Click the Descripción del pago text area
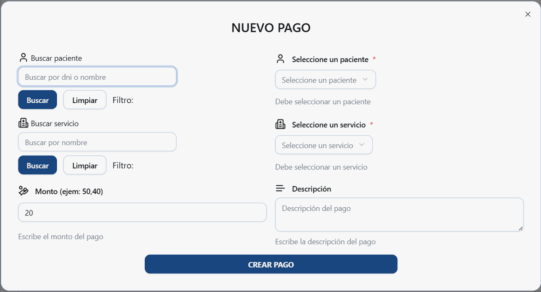 click(x=399, y=214)
